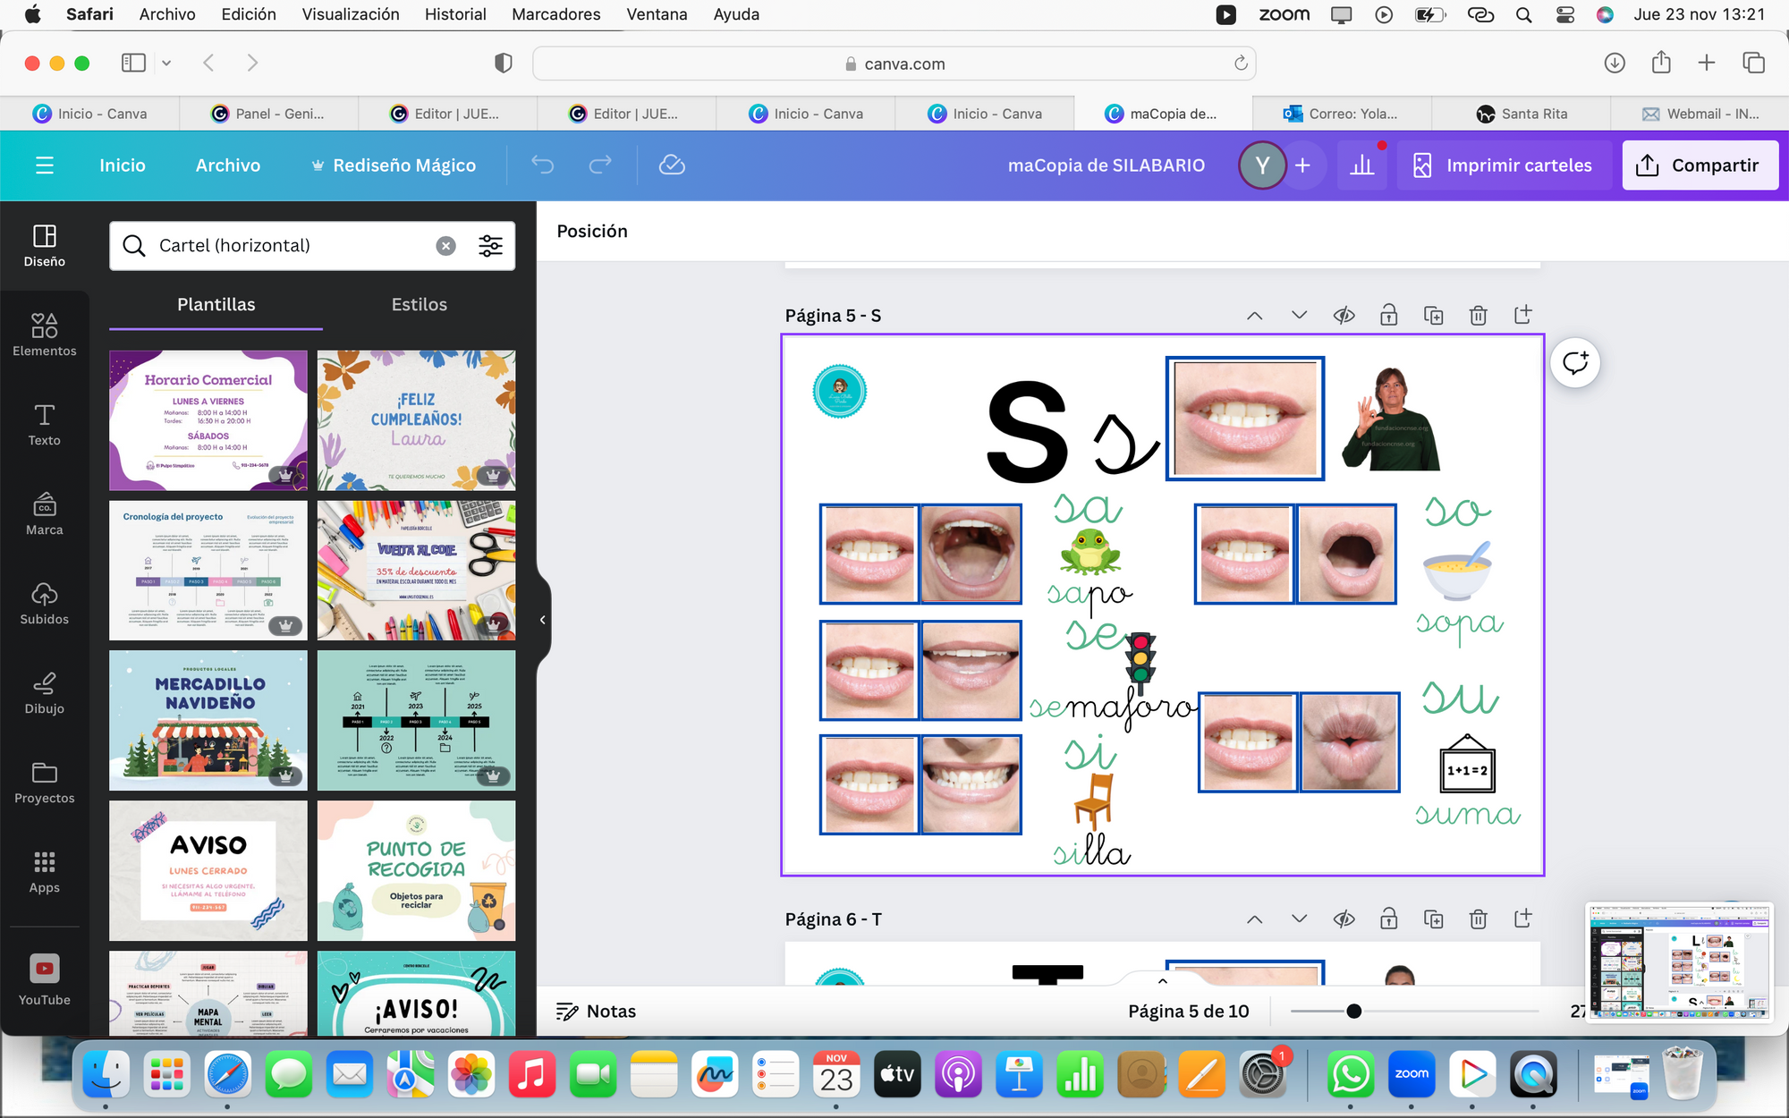Viewport: 1789px width, 1118px height.
Task: Open the Texto tool panel
Action: tap(44, 424)
